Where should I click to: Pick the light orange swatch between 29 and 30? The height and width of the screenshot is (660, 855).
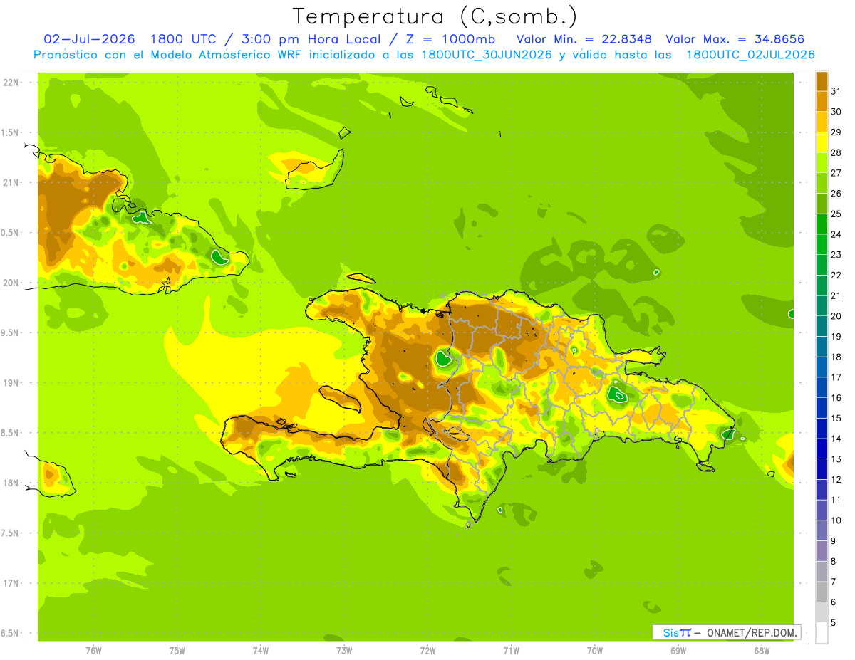[822, 122]
